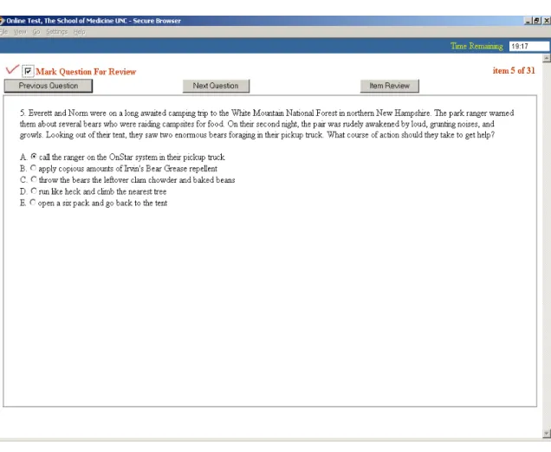Open the Help menu
The image size is (551, 452).
(80, 32)
